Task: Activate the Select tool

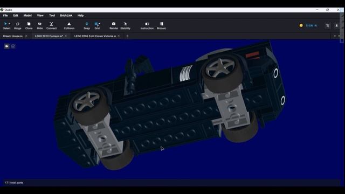Action: point(6,25)
